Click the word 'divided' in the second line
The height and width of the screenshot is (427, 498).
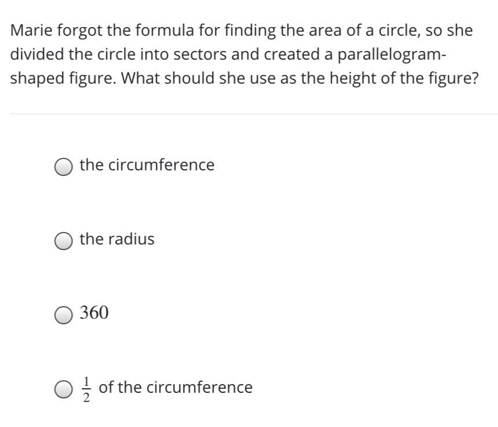tap(37, 54)
